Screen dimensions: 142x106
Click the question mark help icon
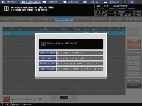138,2
